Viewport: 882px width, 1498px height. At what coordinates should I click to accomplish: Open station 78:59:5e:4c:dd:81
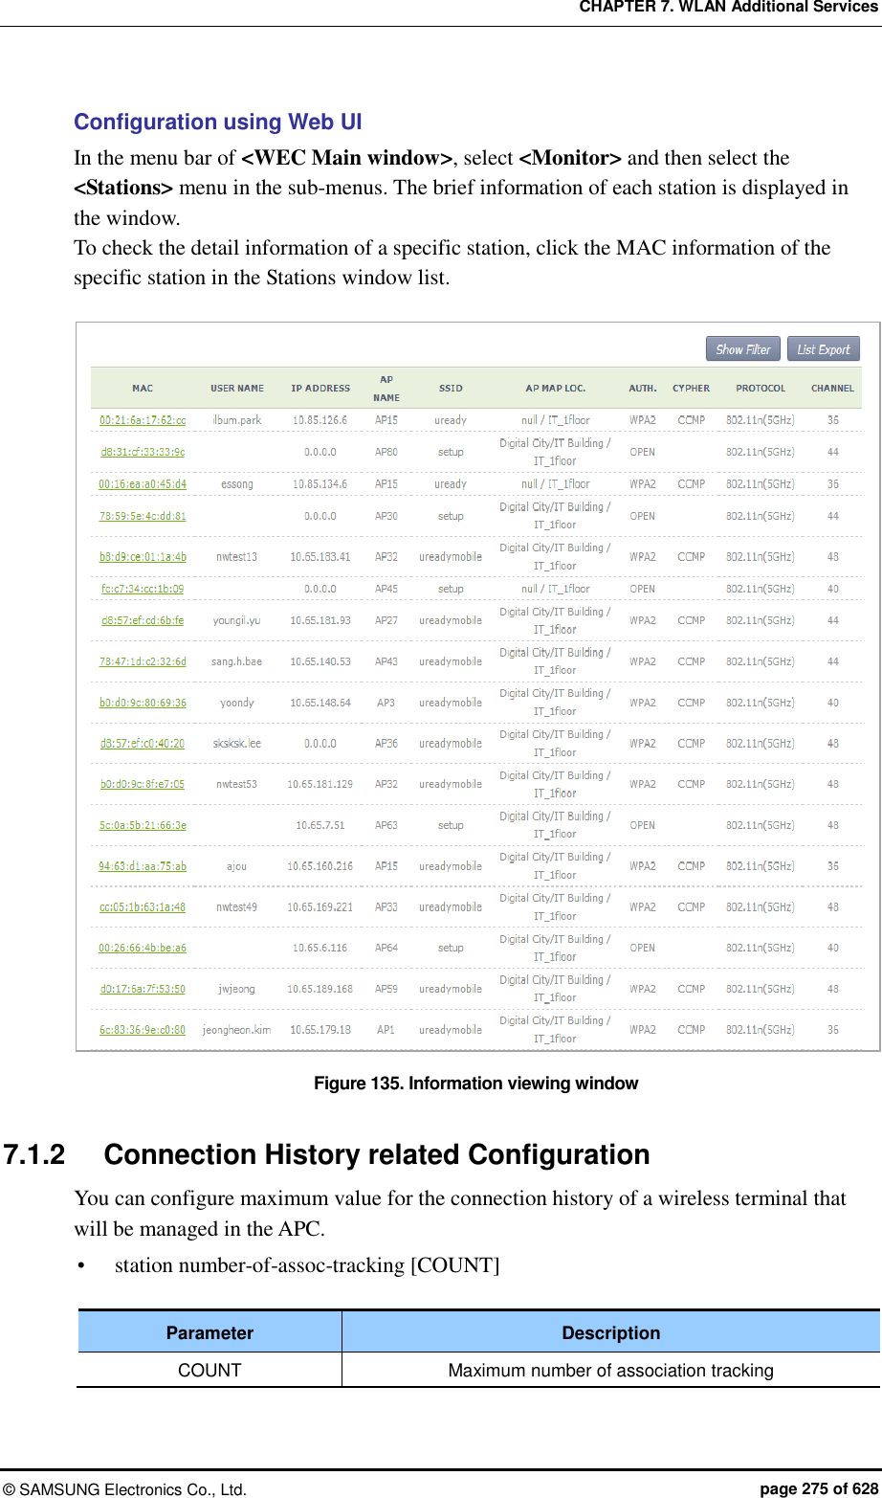tap(143, 516)
